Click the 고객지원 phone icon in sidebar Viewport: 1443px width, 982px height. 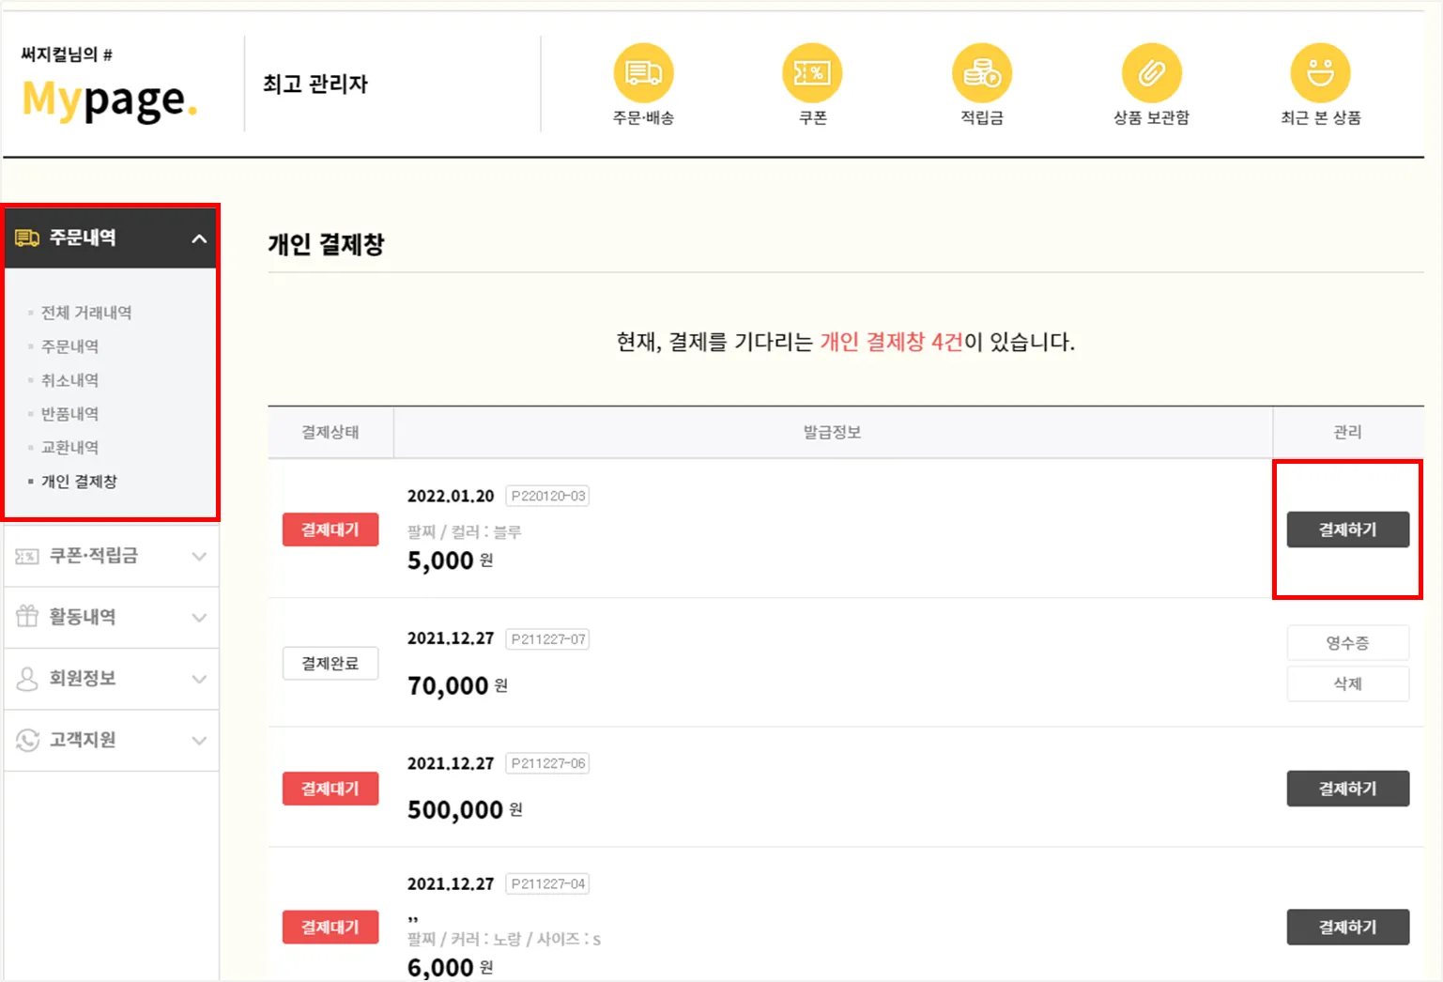click(27, 740)
